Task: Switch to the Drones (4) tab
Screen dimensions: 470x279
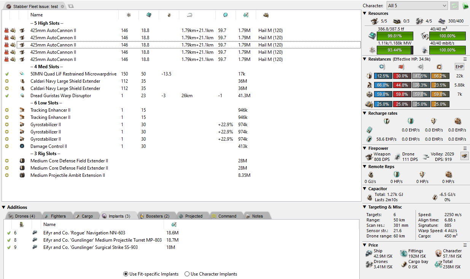Action: point(21,216)
